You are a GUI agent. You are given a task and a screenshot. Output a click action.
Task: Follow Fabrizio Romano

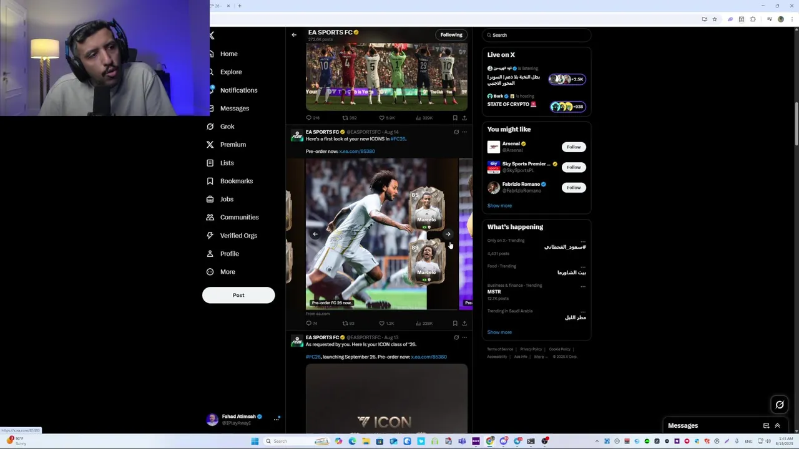pyautogui.click(x=574, y=187)
